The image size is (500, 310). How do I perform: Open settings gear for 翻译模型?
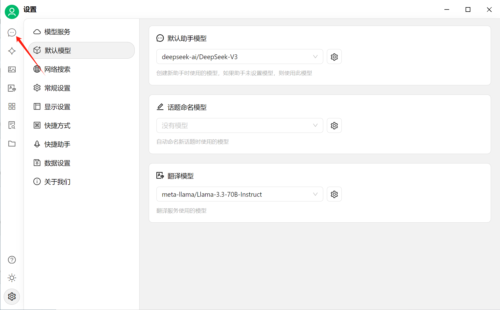tap(334, 194)
